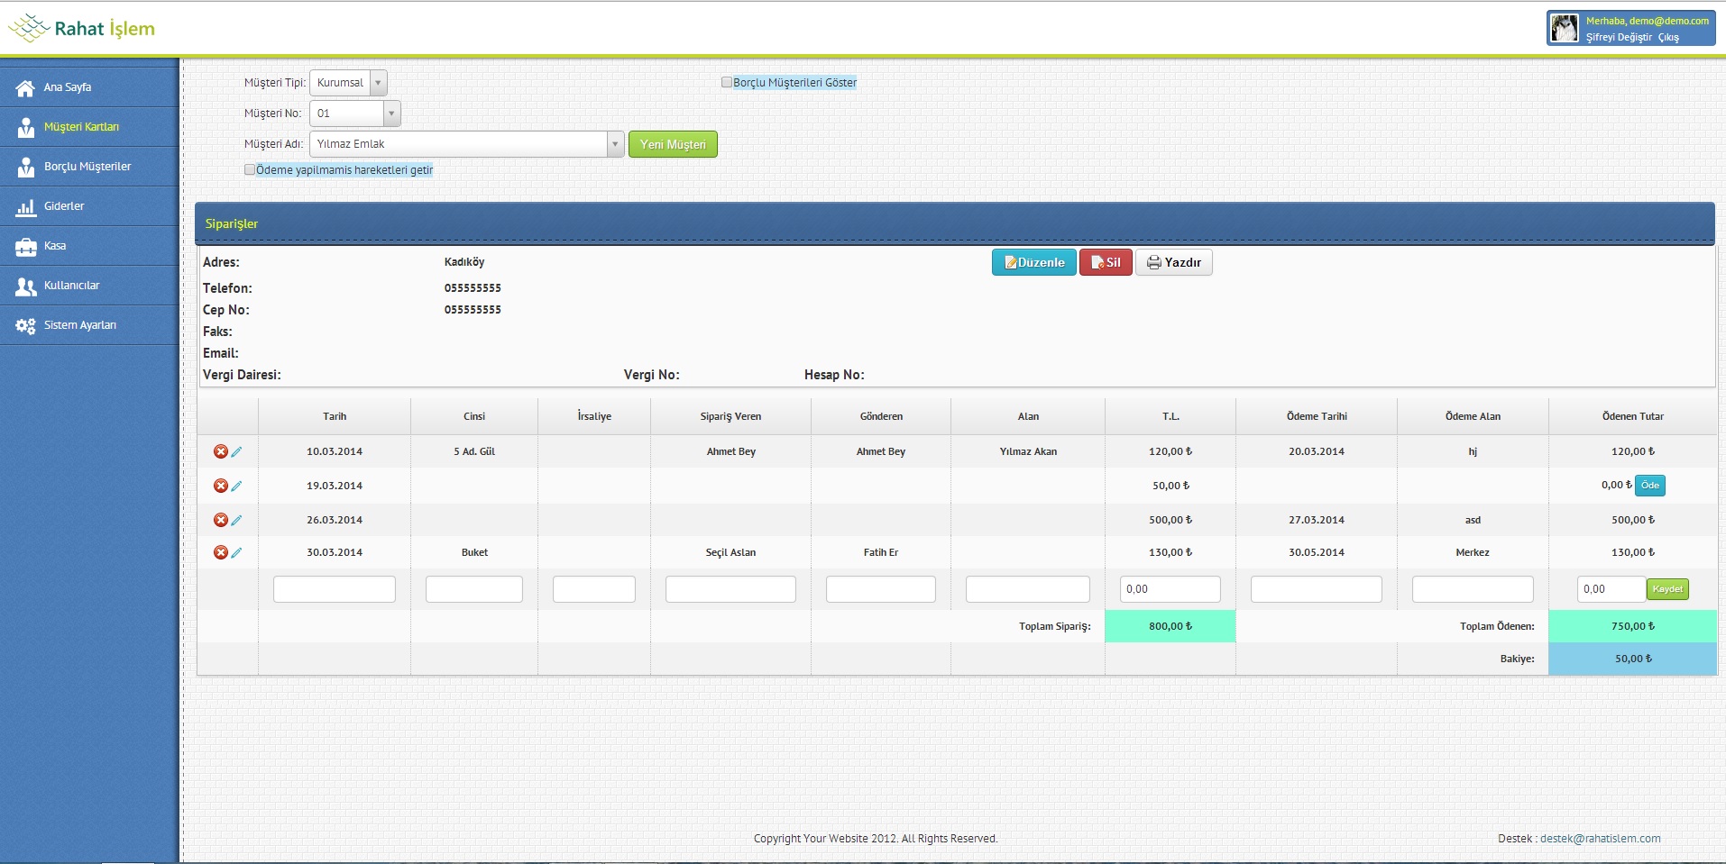Go to Borçlu Müşteriler menu item
The image size is (1726, 864).
[87, 167]
